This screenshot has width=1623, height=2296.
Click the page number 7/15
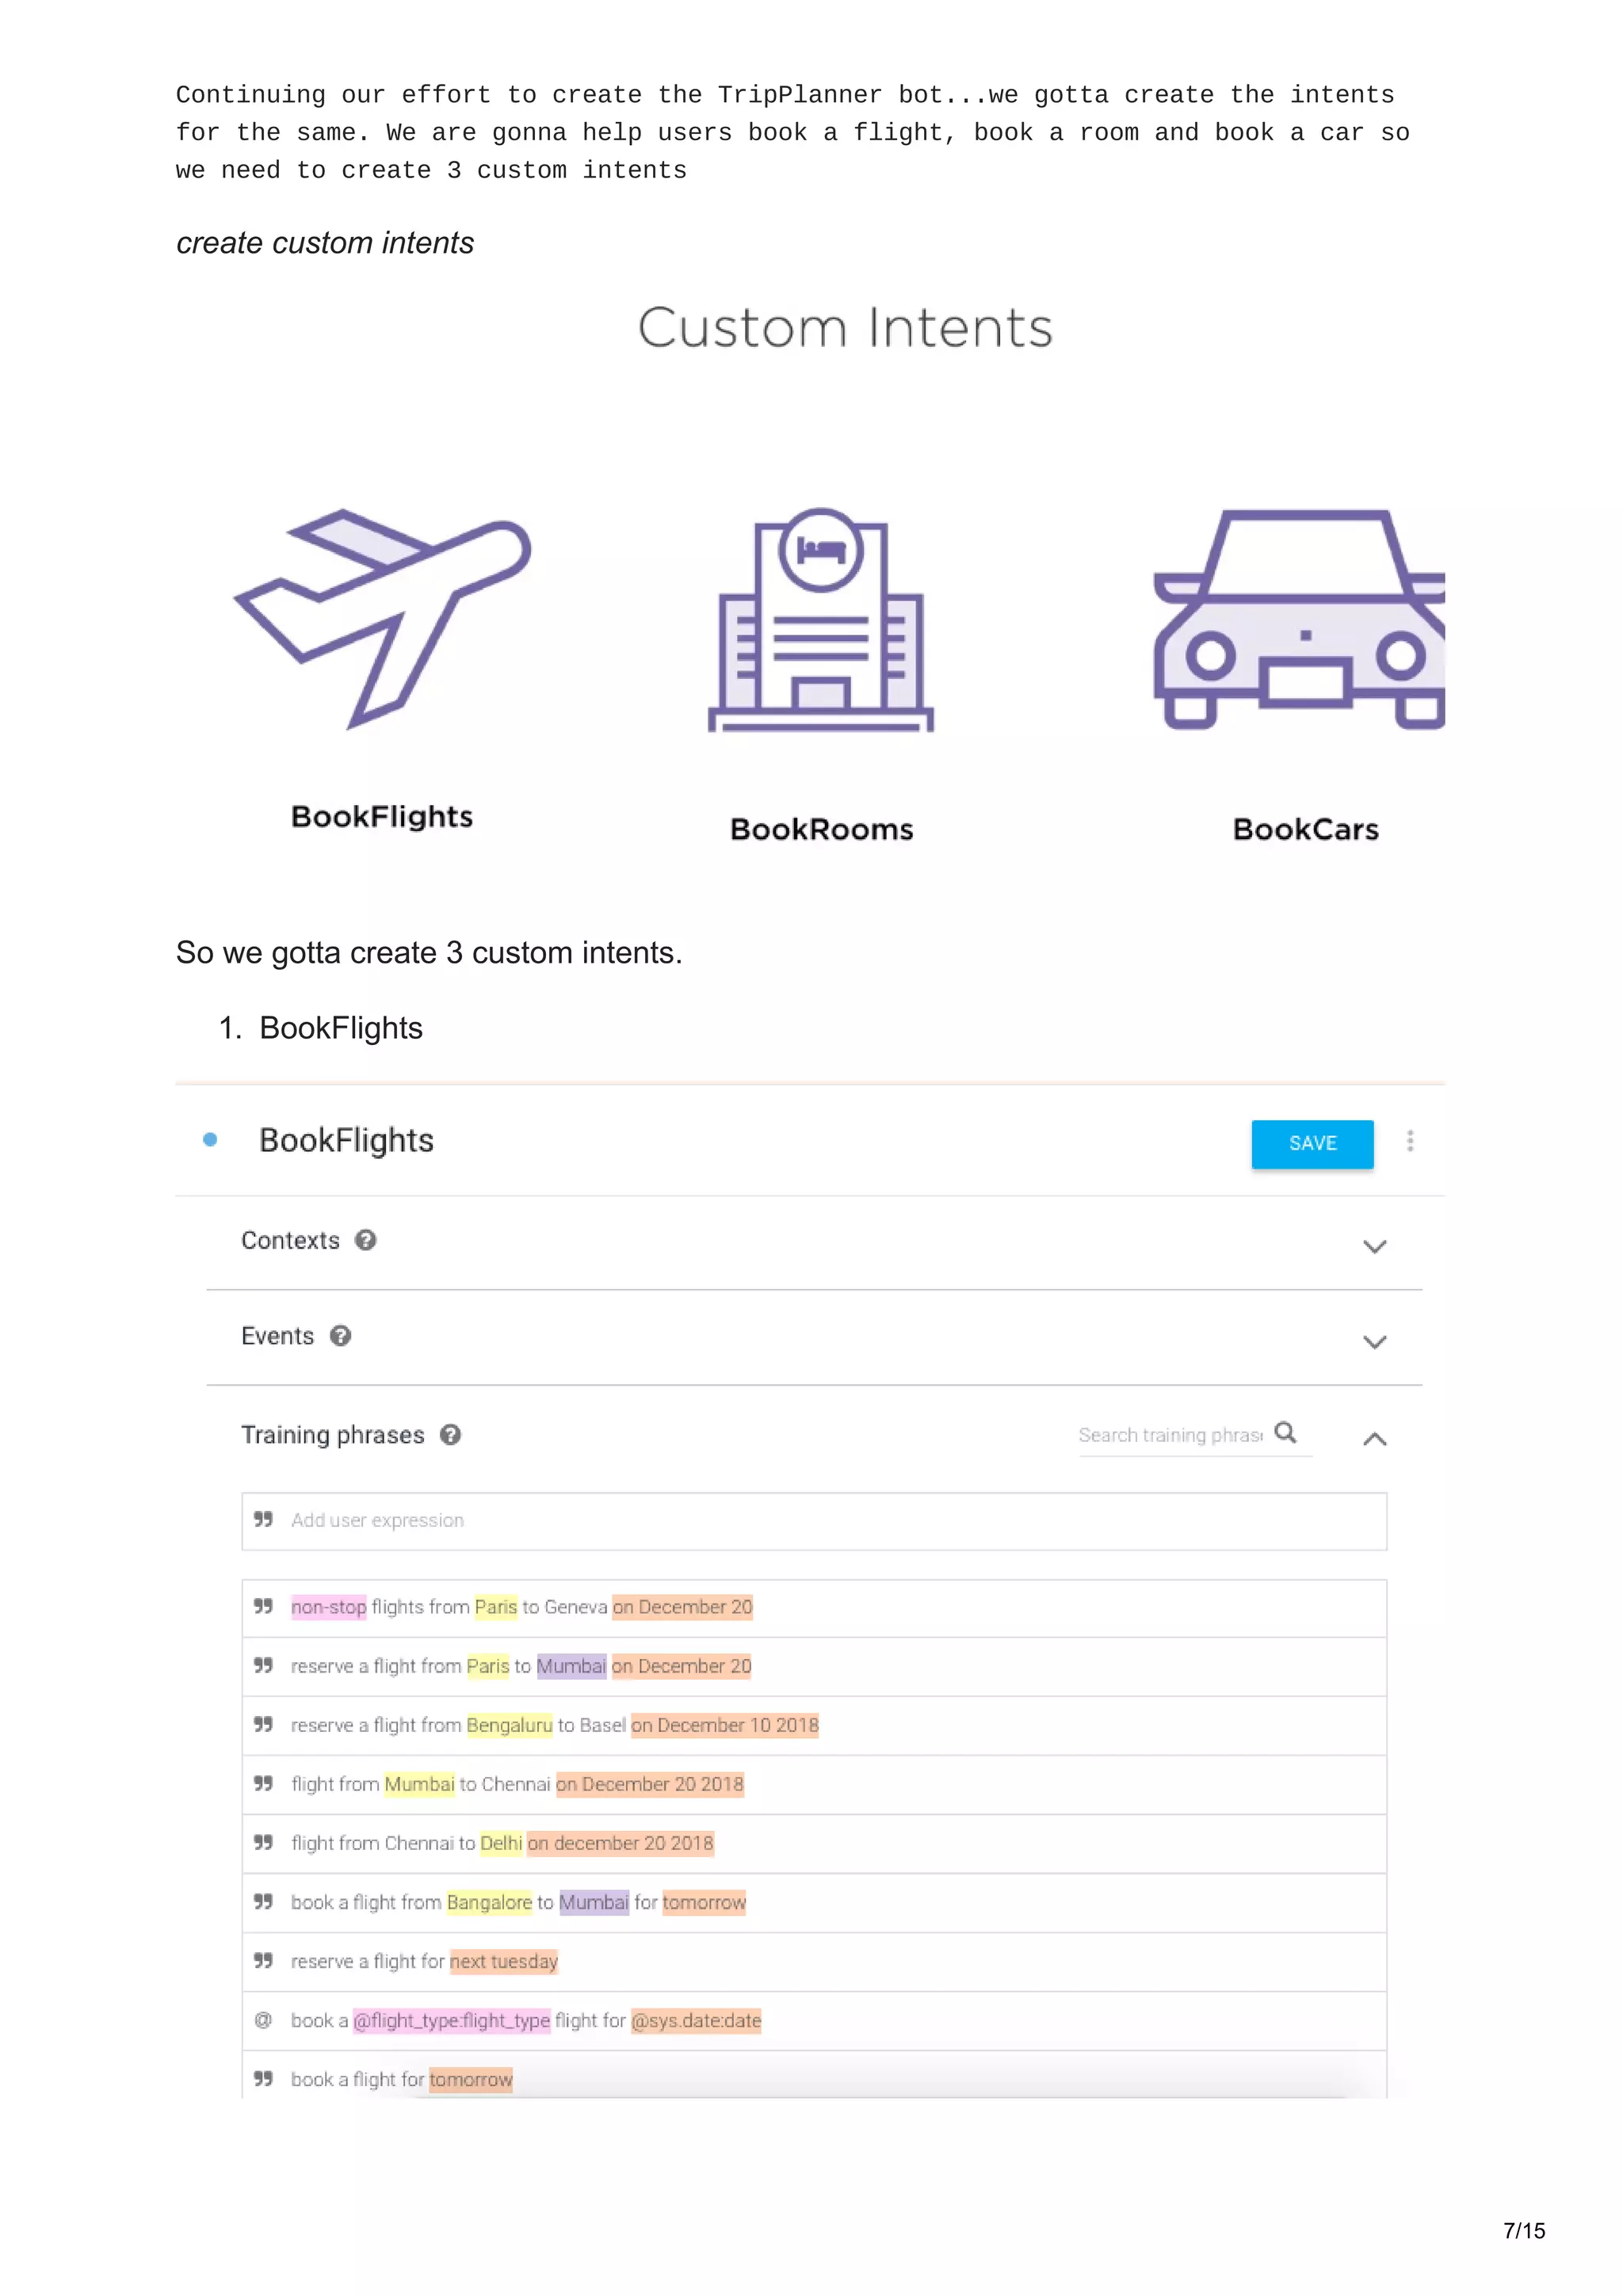pos(1524,2230)
